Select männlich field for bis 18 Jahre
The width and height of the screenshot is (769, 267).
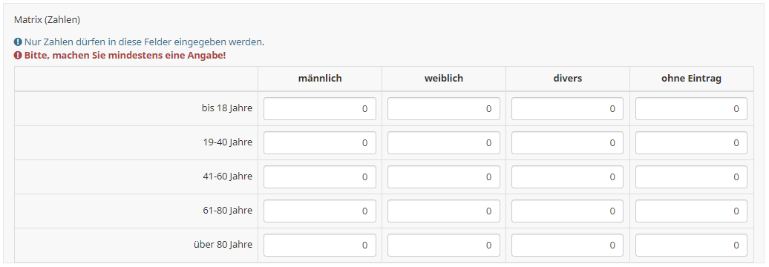(320, 109)
